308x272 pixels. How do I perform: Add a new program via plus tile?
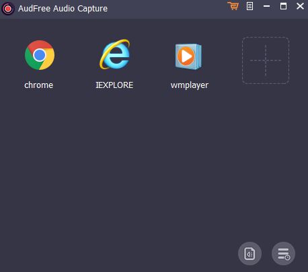266,60
